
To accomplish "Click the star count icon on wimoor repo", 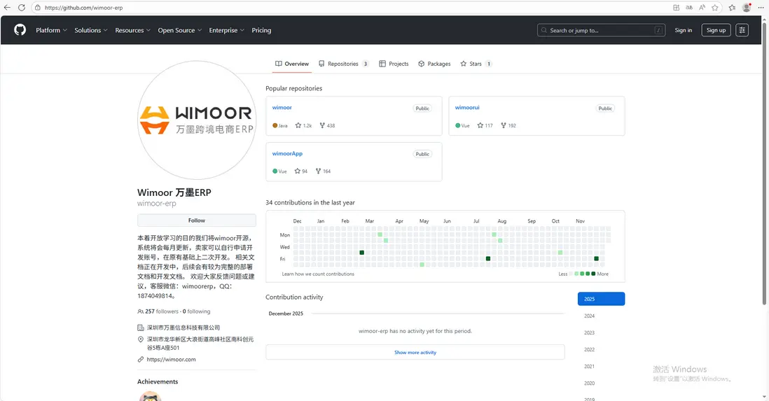I will tap(298, 126).
